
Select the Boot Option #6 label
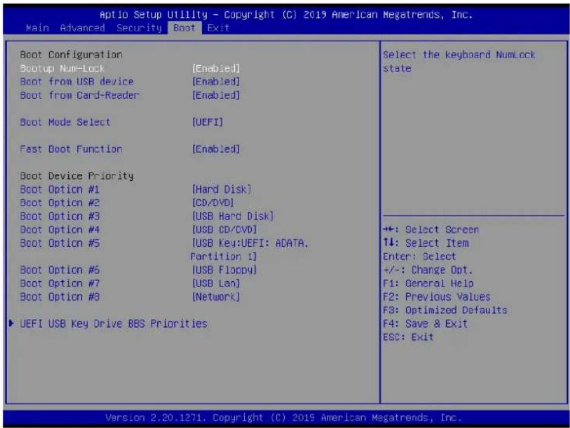click(x=60, y=270)
